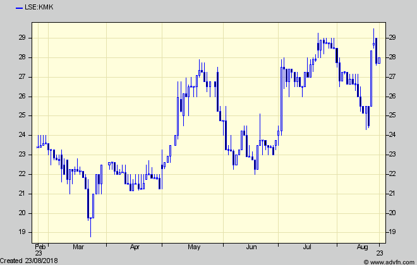Click the right axis value 23

(392, 155)
